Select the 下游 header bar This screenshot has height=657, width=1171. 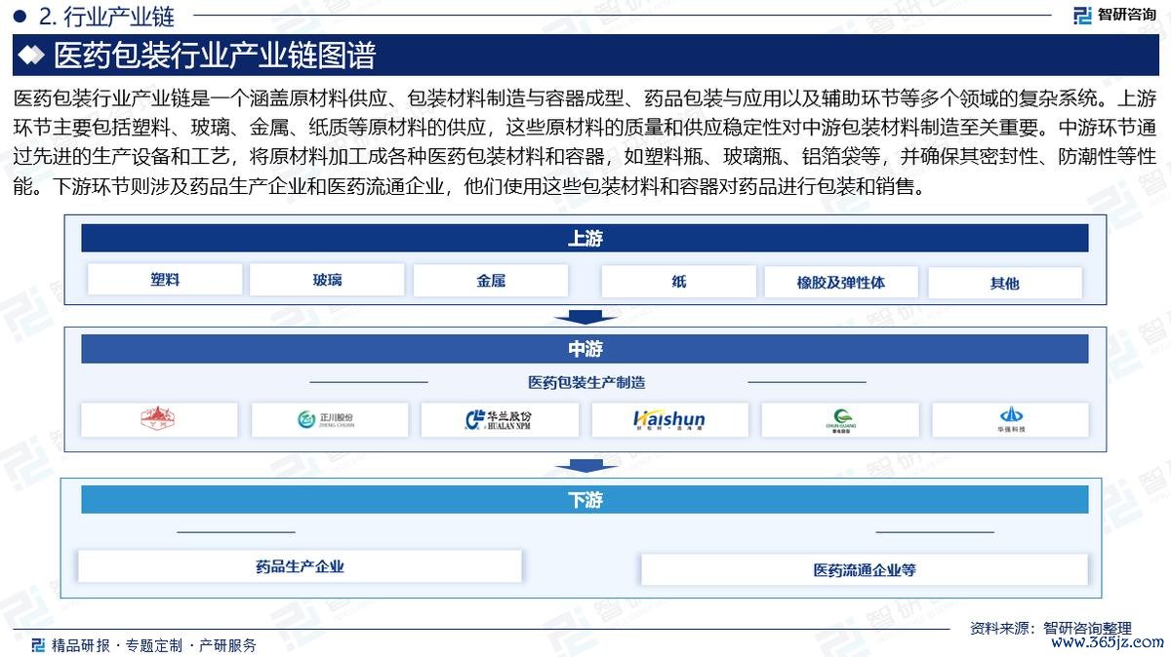click(x=585, y=500)
